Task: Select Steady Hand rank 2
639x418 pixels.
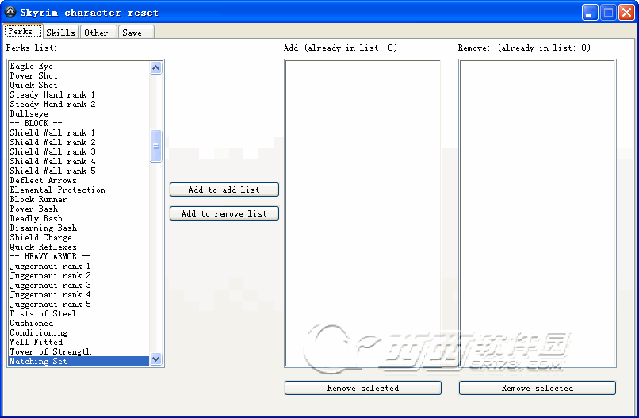Action: [x=79, y=104]
